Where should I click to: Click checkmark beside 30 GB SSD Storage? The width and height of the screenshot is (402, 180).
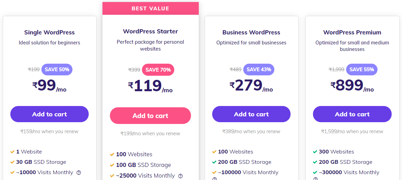(x=12, y=162)
